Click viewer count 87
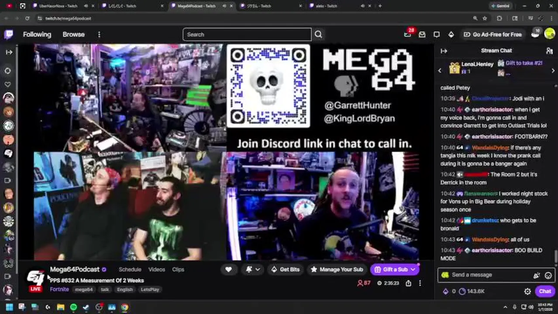Viewport: 558px width, 314px height. pos(364,283)
